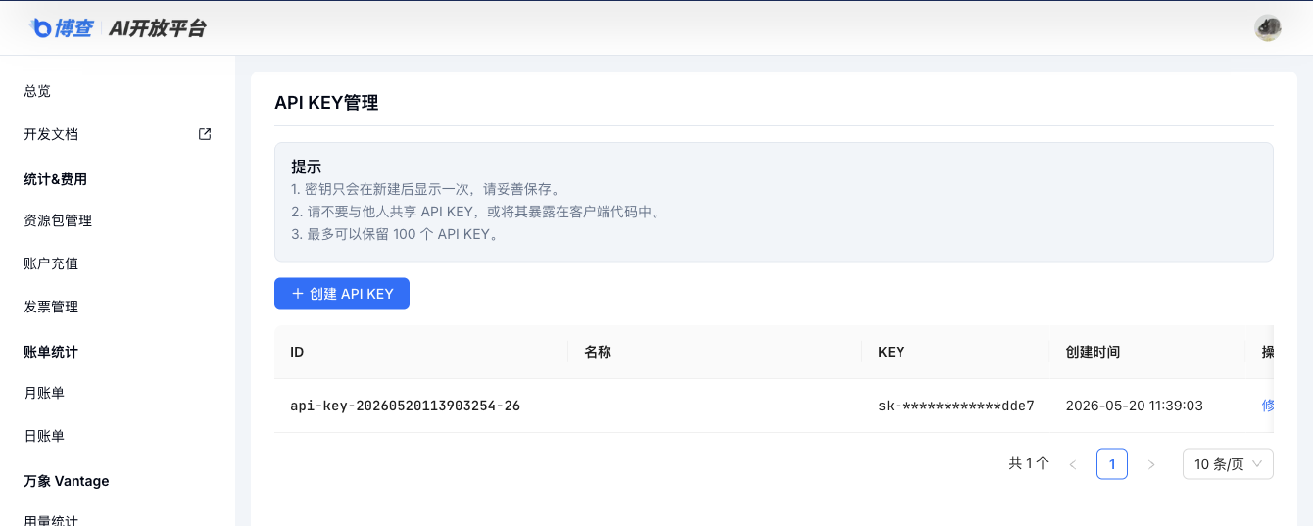Click the next page arrow in pagination

click(x=1151, y=464)
